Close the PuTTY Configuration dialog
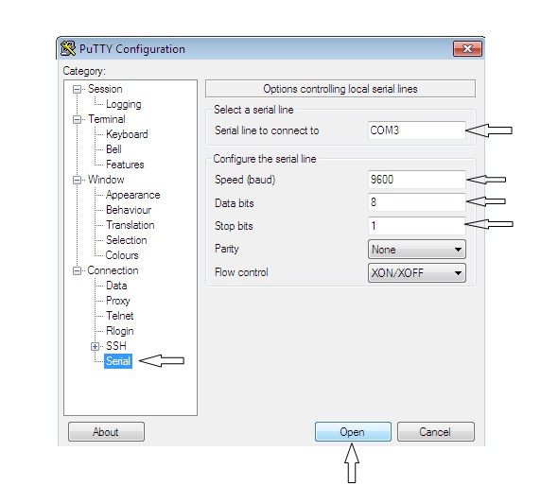Image resolution: width=558 pixels, height=486 pixels. tap(467, 49)
